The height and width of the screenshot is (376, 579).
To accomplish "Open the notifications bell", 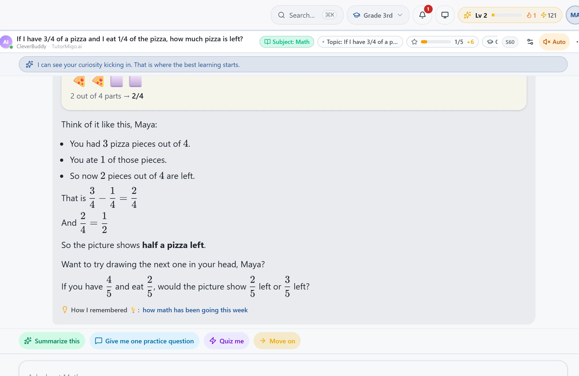I will (x=422, y=15).
